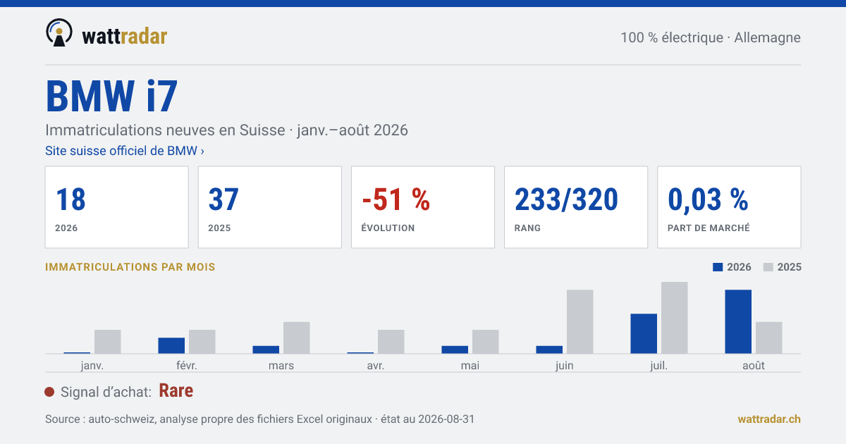The width and height of the screenshot is (846, 444).
Task: Click the 'Signal d'achat:' label
Action: (106, 392)
